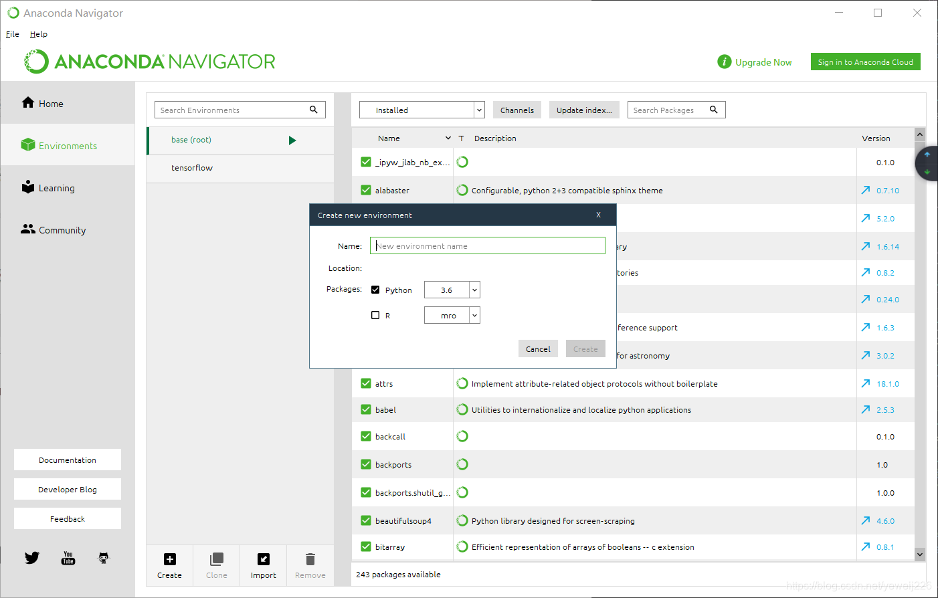Open the Home section in sidebar

67,104
